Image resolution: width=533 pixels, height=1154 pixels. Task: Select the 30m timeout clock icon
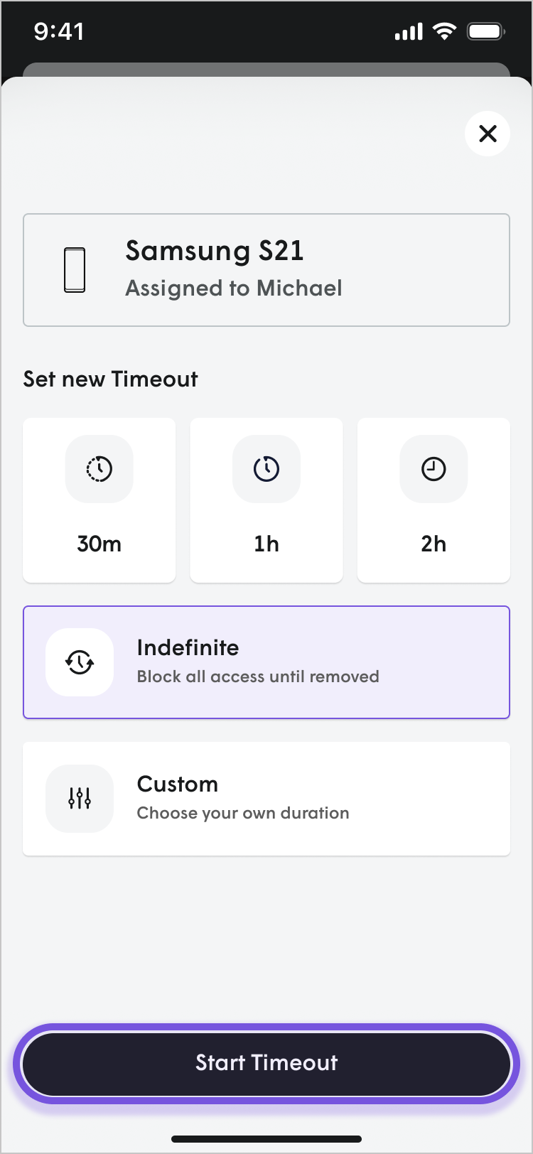click(x=99, y=468)
